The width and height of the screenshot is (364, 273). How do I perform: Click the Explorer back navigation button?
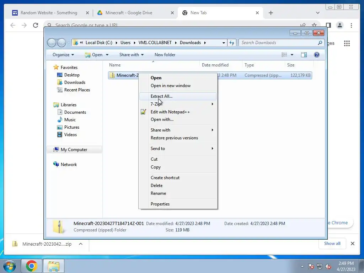point(52,43)
